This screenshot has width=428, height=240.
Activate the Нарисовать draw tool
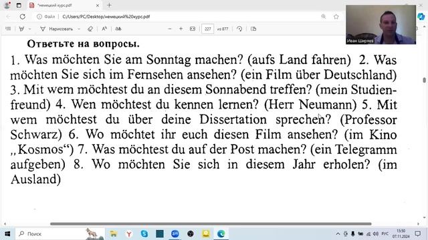57,29
